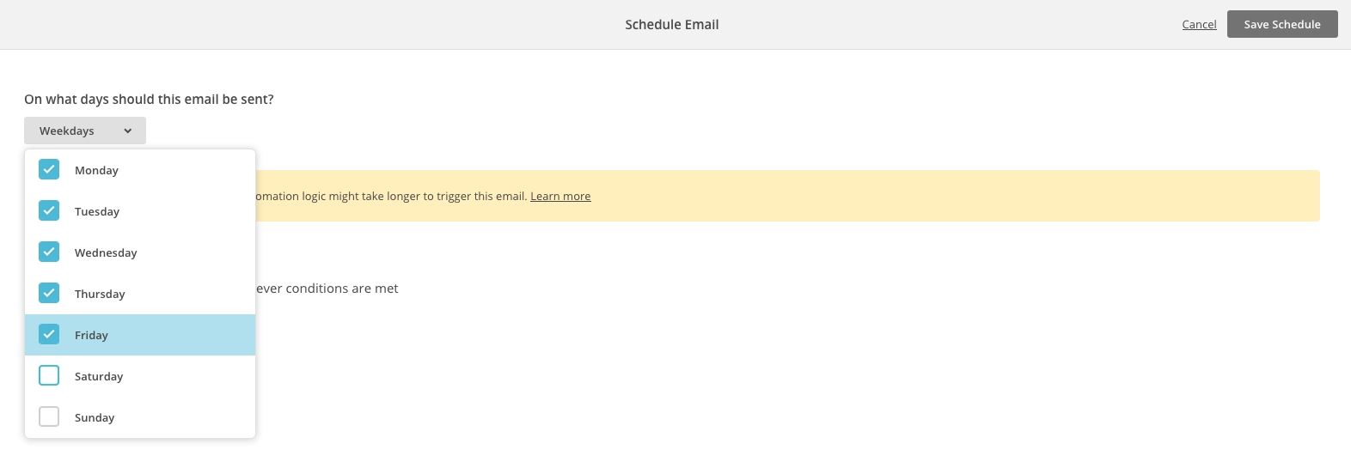Check the Sunday checkbox
Screen dimensions: 1351x468
49,416
